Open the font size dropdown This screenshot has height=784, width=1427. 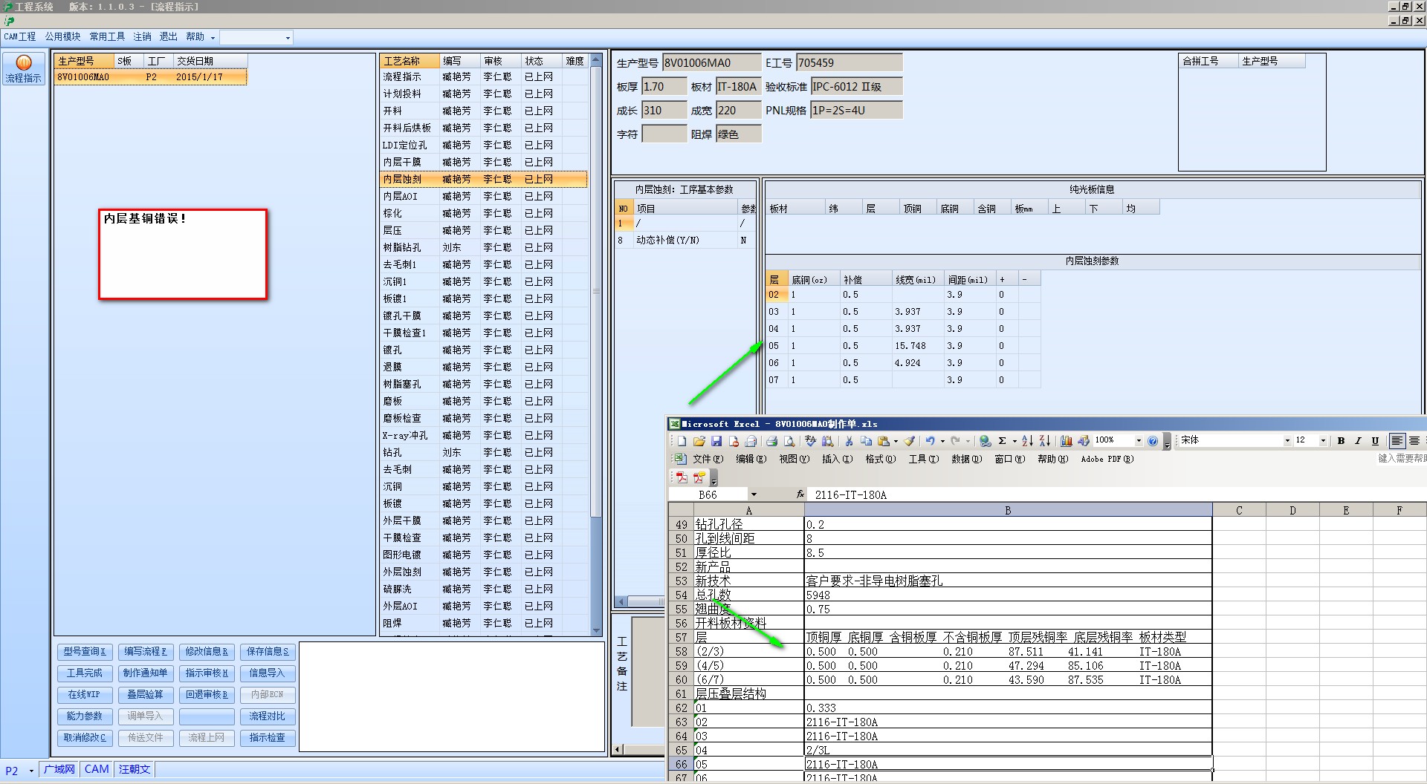(x=1323, y=441)
